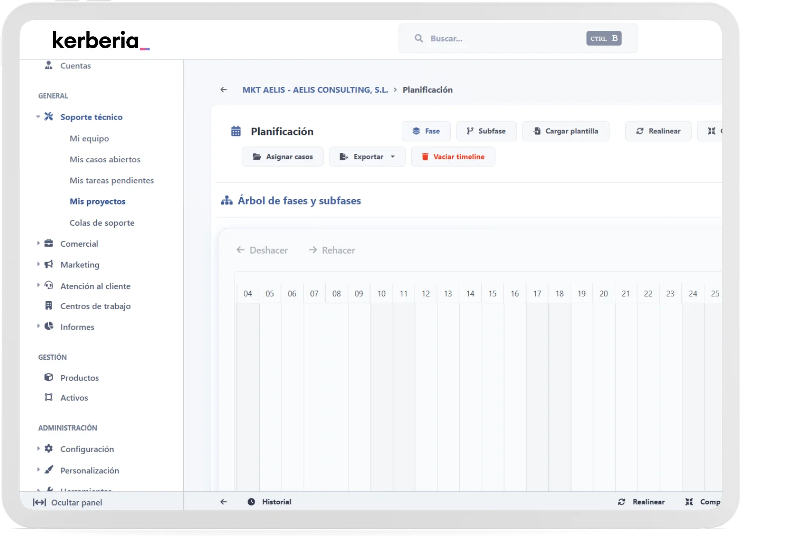The image size is (791, 536).
Task: Add a new Fase to the plan
Action: click(x=426, y=132)
